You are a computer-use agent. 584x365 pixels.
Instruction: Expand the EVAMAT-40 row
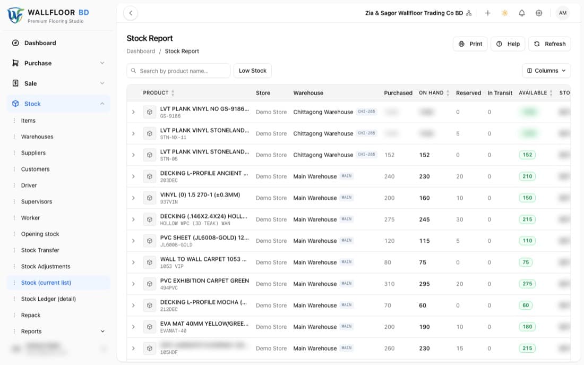coord(133,327)
